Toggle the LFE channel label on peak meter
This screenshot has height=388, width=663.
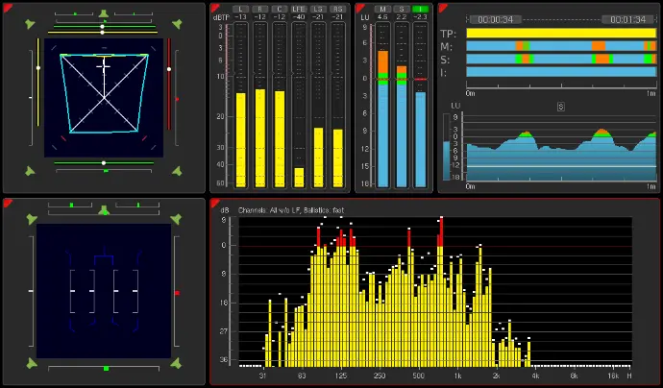pyautogui.click(x=298, y=9)
